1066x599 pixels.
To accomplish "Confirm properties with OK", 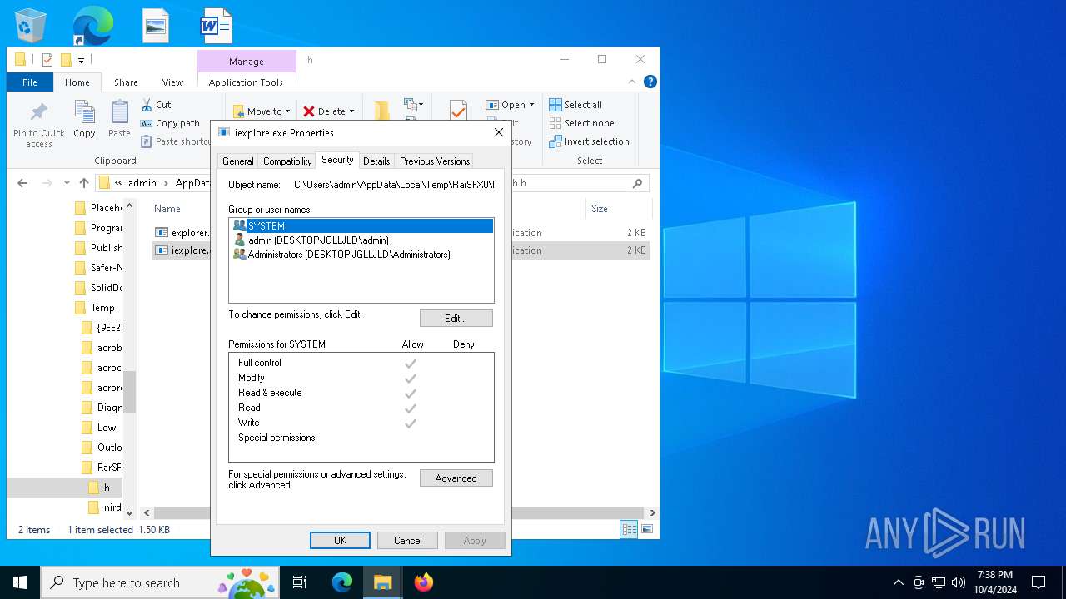I will click(340, 541).
